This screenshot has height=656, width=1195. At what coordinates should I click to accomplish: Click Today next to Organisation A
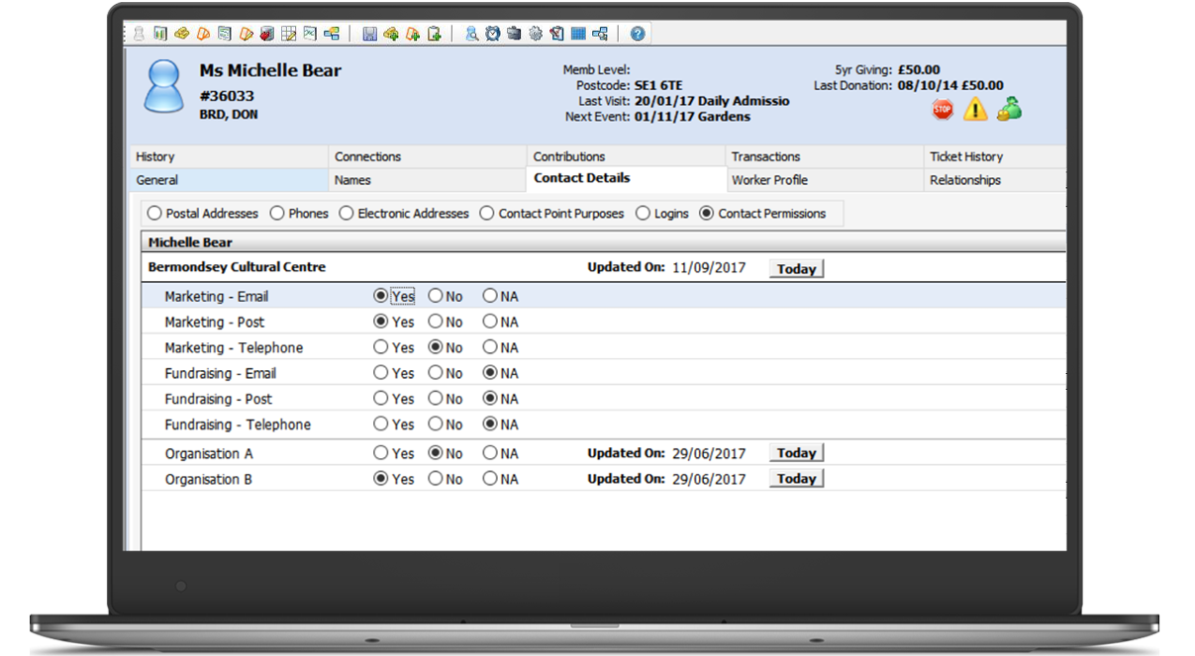[x=797, y=453]
